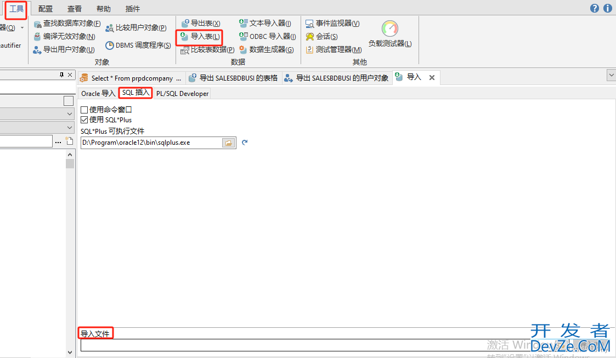Image resolution: width=616 pixels, height=358 pixels.
Task: Click 编译无效对象 tool
Action: pos(64,37)
